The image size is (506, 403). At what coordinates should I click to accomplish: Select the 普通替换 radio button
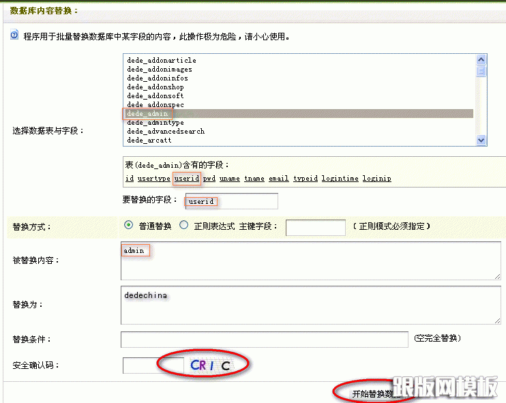[128, 226]
